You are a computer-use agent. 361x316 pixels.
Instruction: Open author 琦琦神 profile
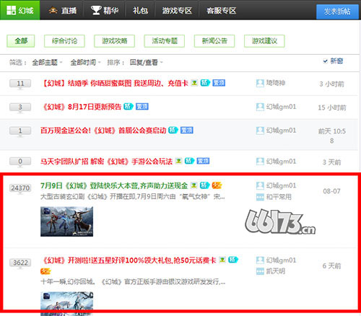(276, 83)
